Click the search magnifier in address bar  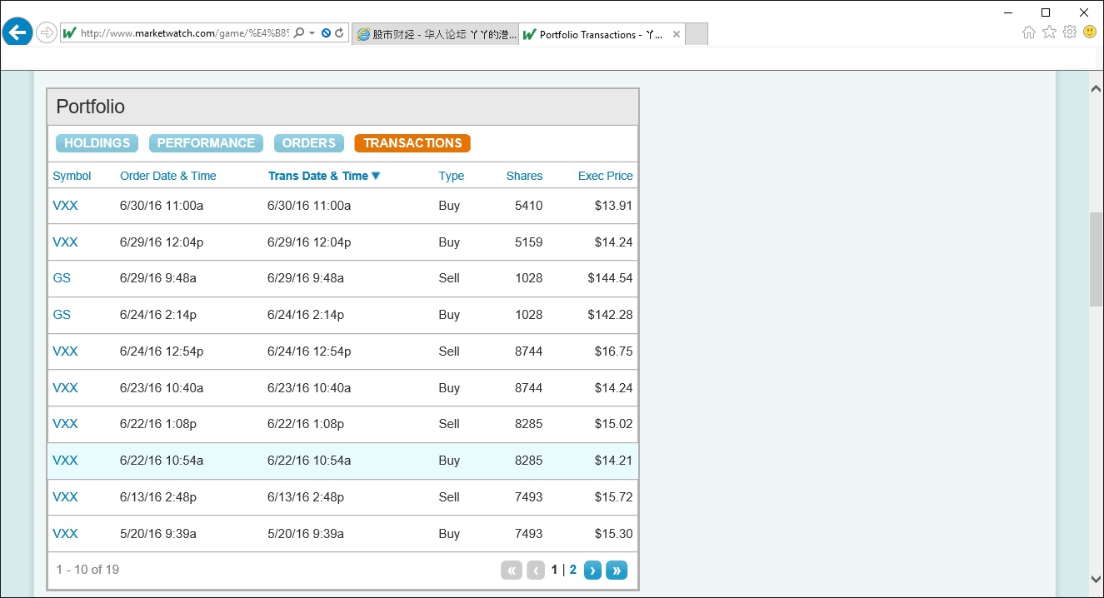coord(299,33)
